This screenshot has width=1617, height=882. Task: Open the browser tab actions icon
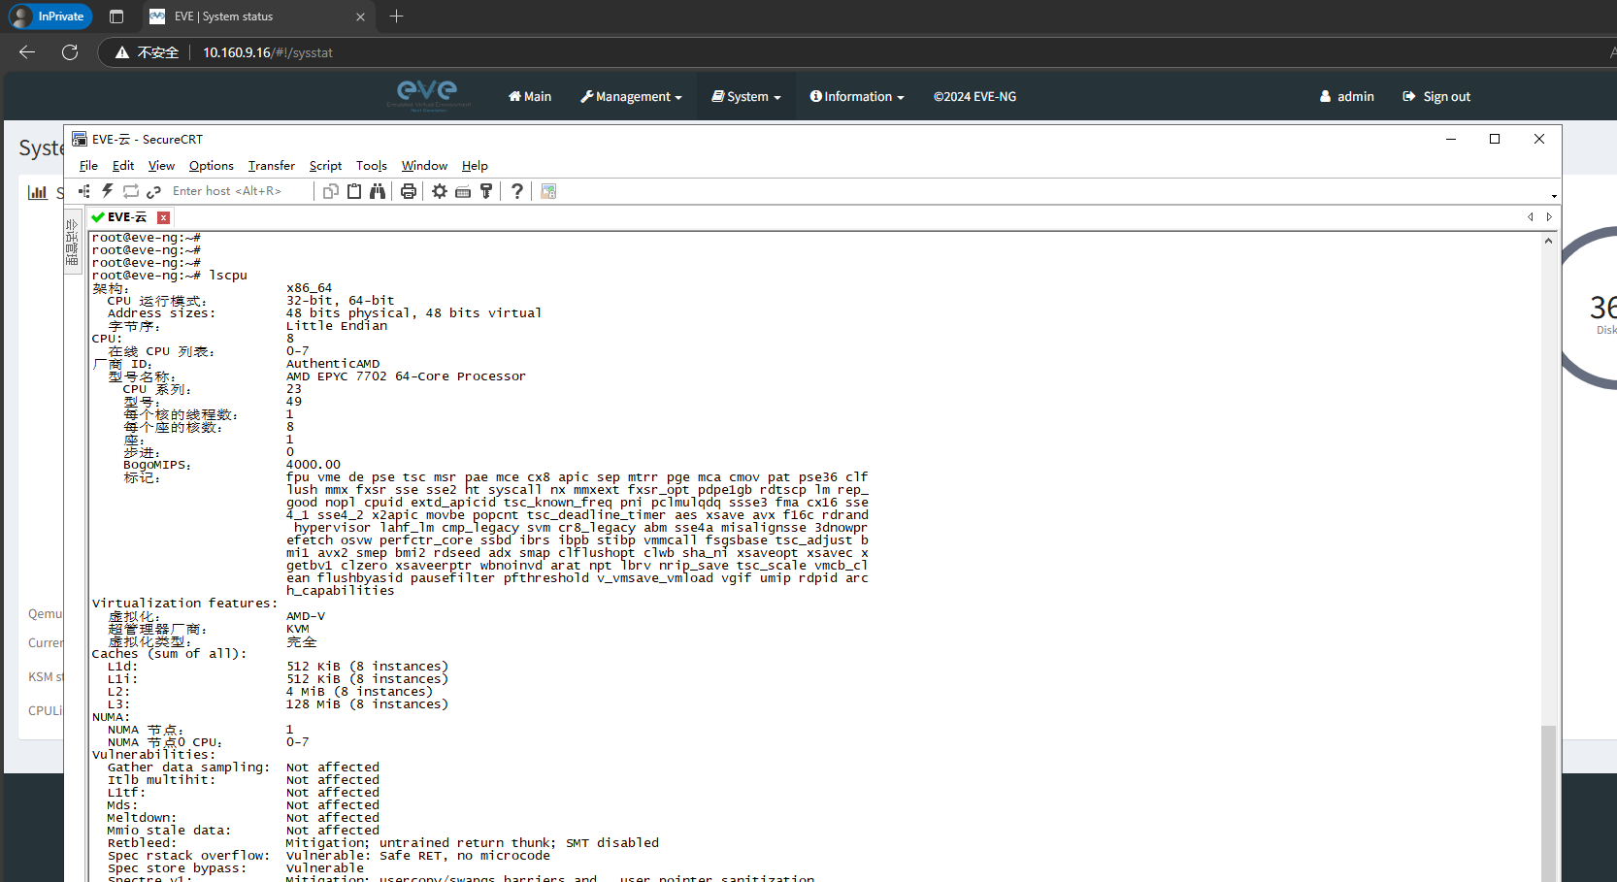coord(116,16)
